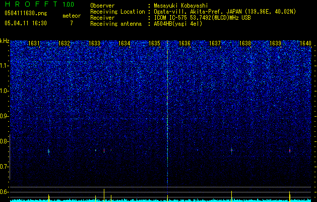Screen dimensions: 317x202
Task: Click the date stamp 05.04.11 16:30
Action: [x=26, y=23]
